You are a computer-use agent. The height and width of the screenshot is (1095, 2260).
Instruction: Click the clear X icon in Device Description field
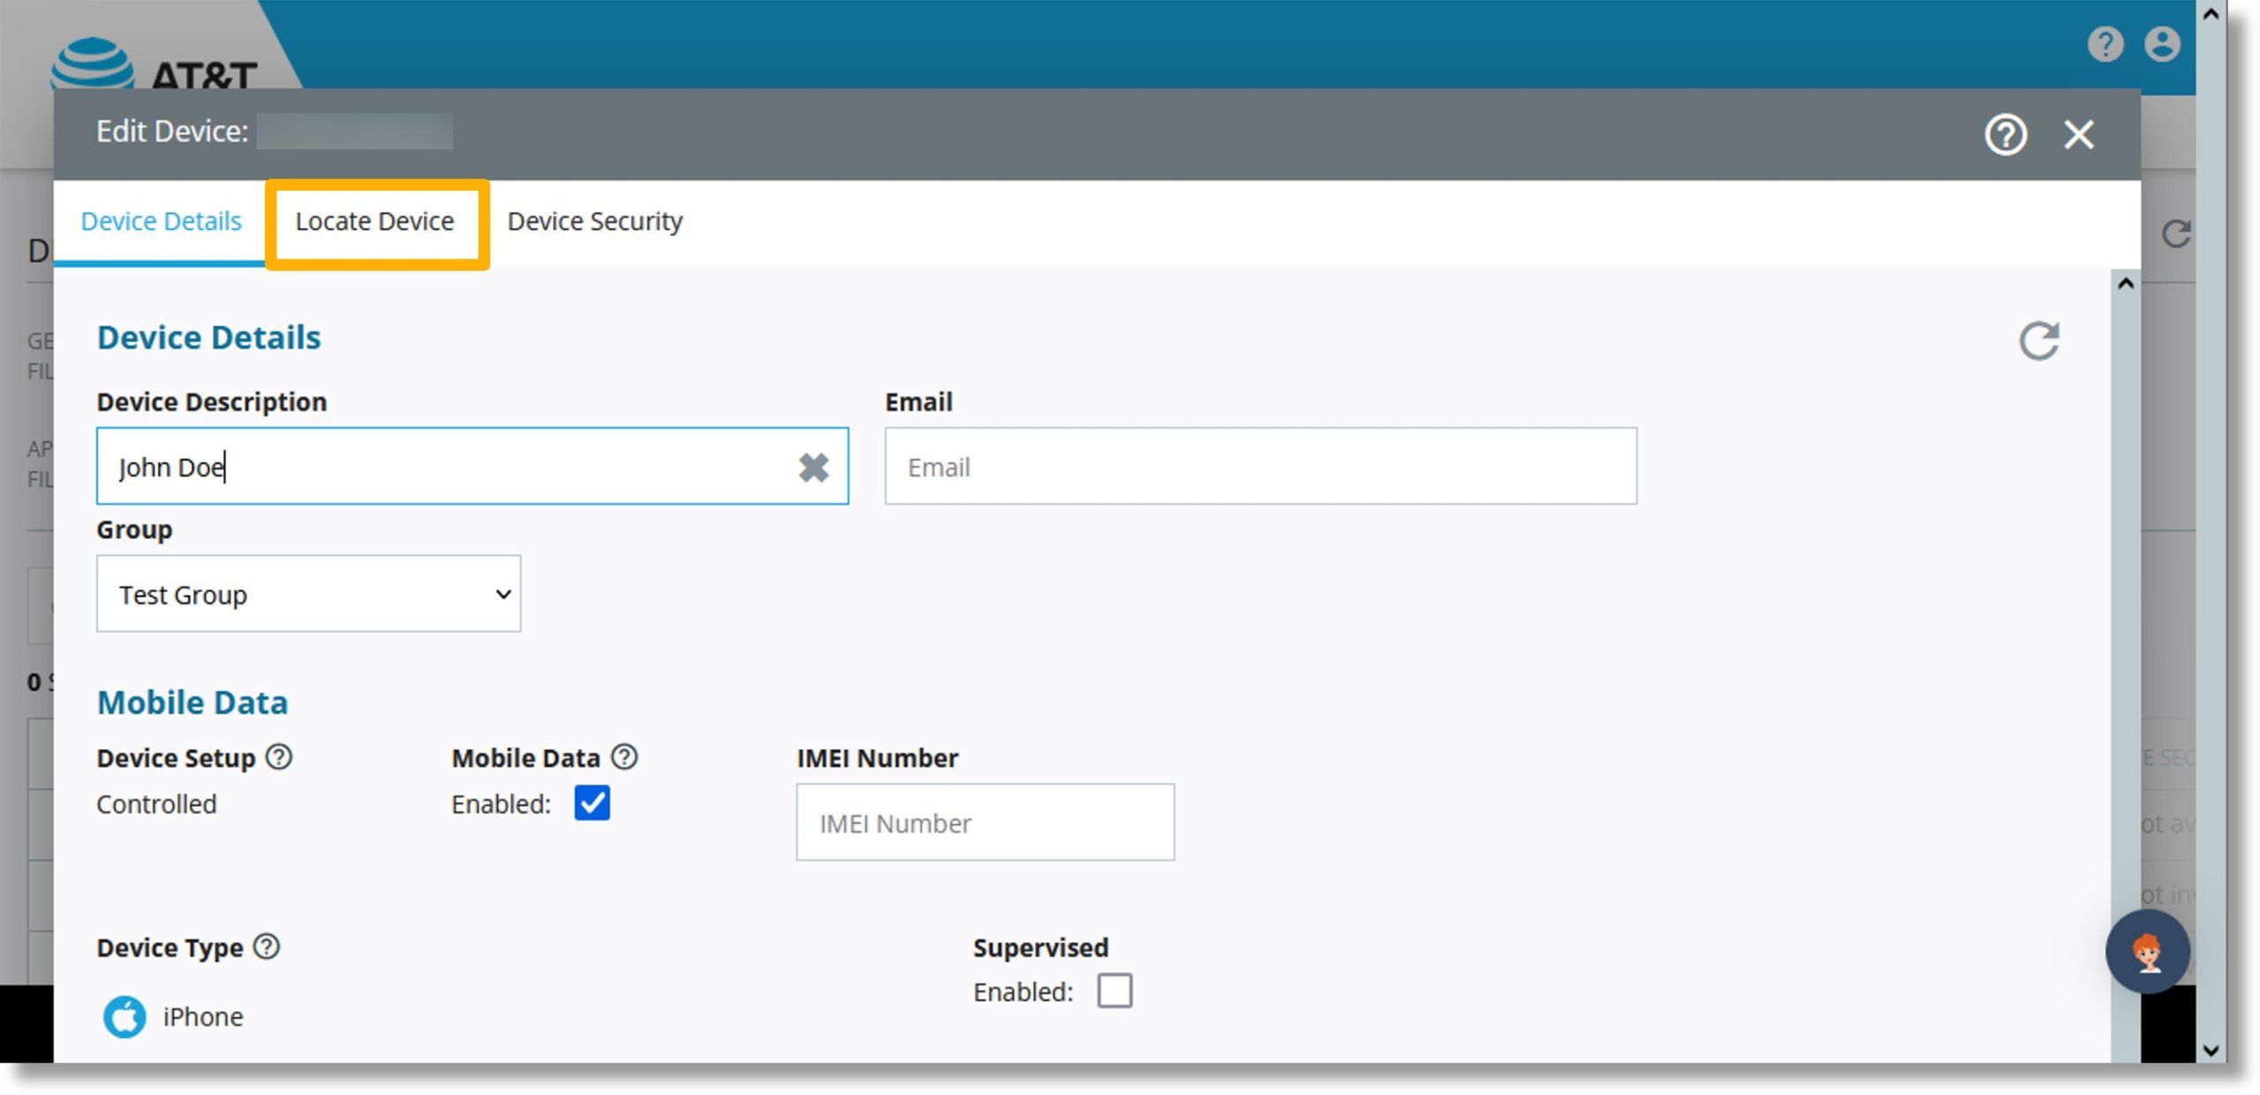point(813,465)
